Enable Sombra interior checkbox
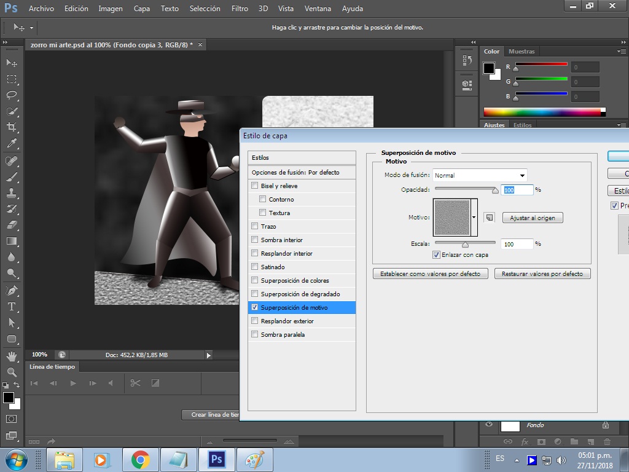Viewport: 629px width, 472px height. click(254, 239)
